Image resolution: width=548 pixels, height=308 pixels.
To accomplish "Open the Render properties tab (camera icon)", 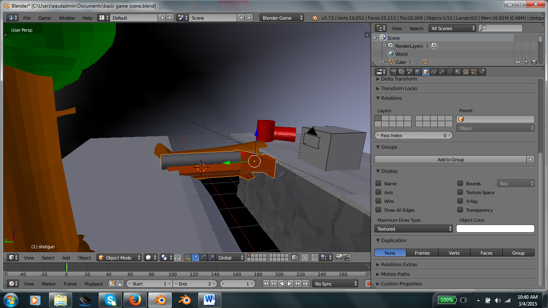I will tap(394, 72).
